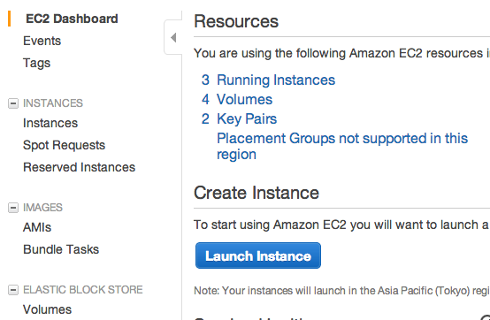View the 2 Key Pairs link

tap(239, 119)
